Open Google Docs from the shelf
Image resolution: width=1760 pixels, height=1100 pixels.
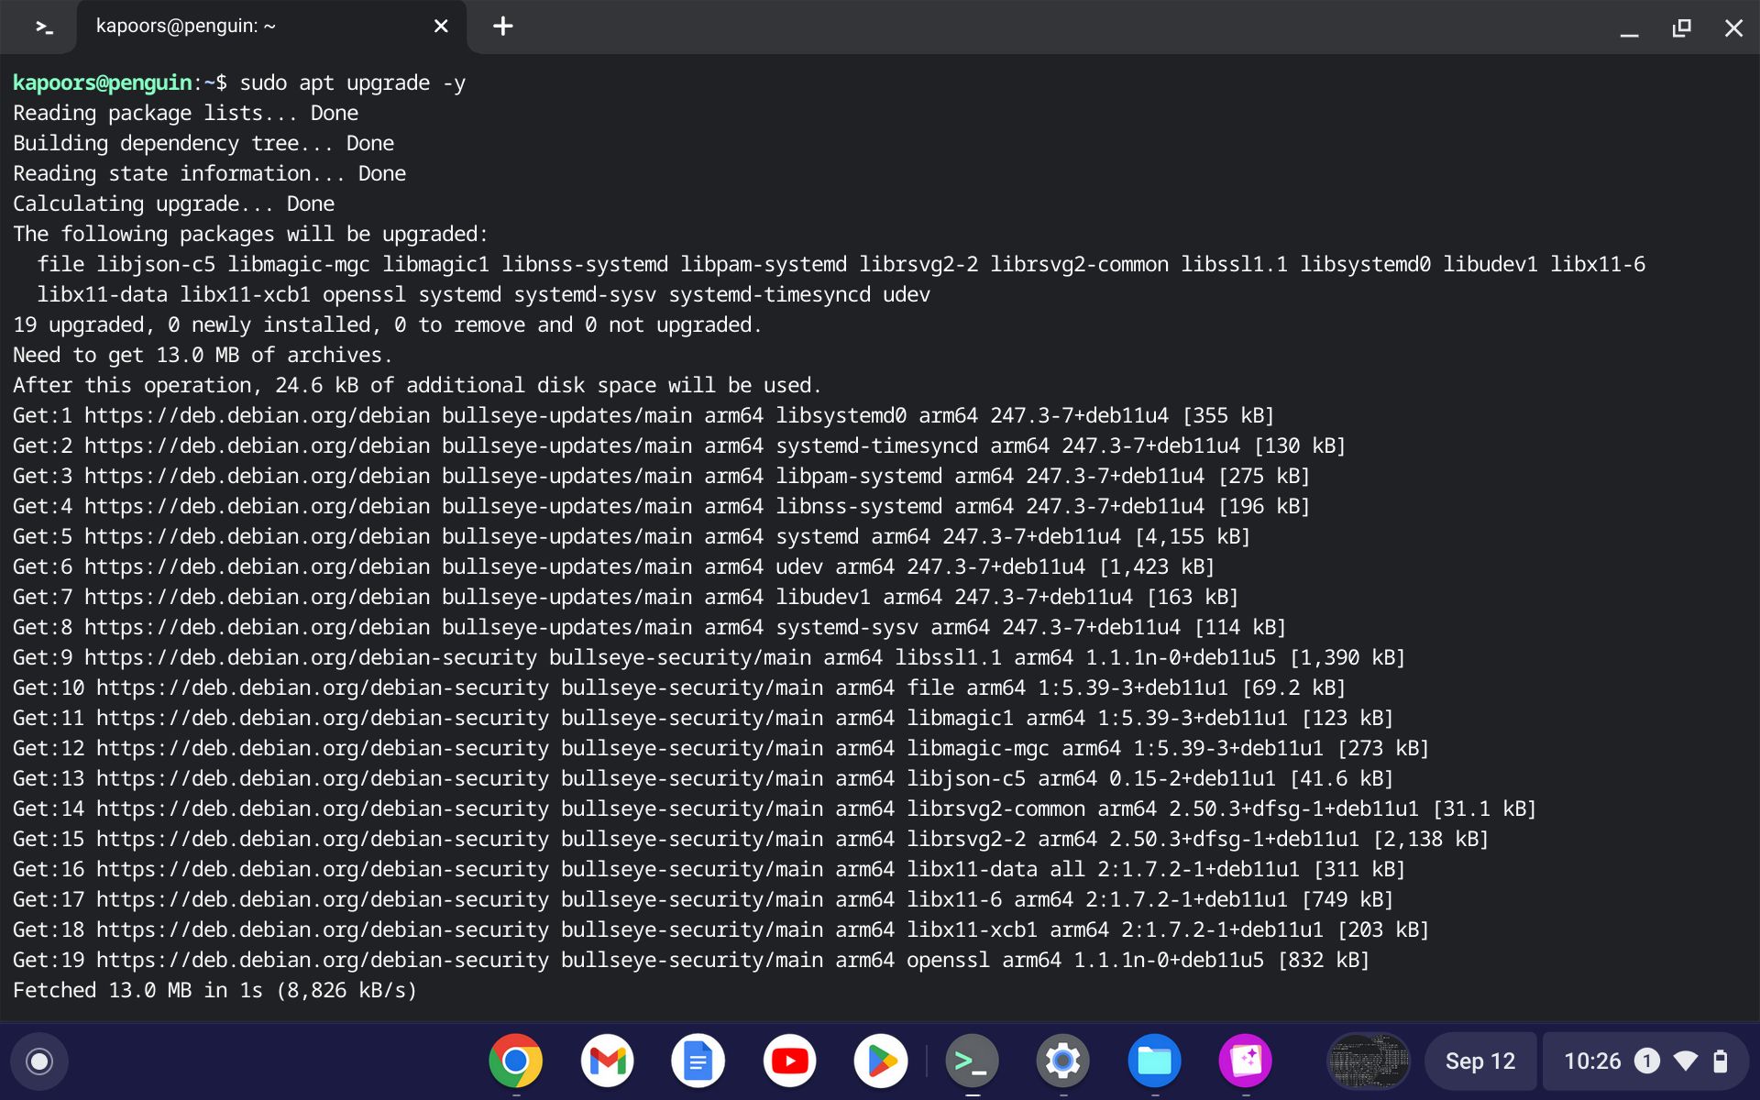(698, 1061)
